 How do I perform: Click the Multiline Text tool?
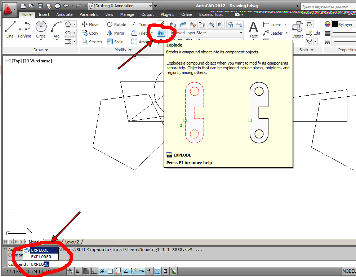pos(253,30)
